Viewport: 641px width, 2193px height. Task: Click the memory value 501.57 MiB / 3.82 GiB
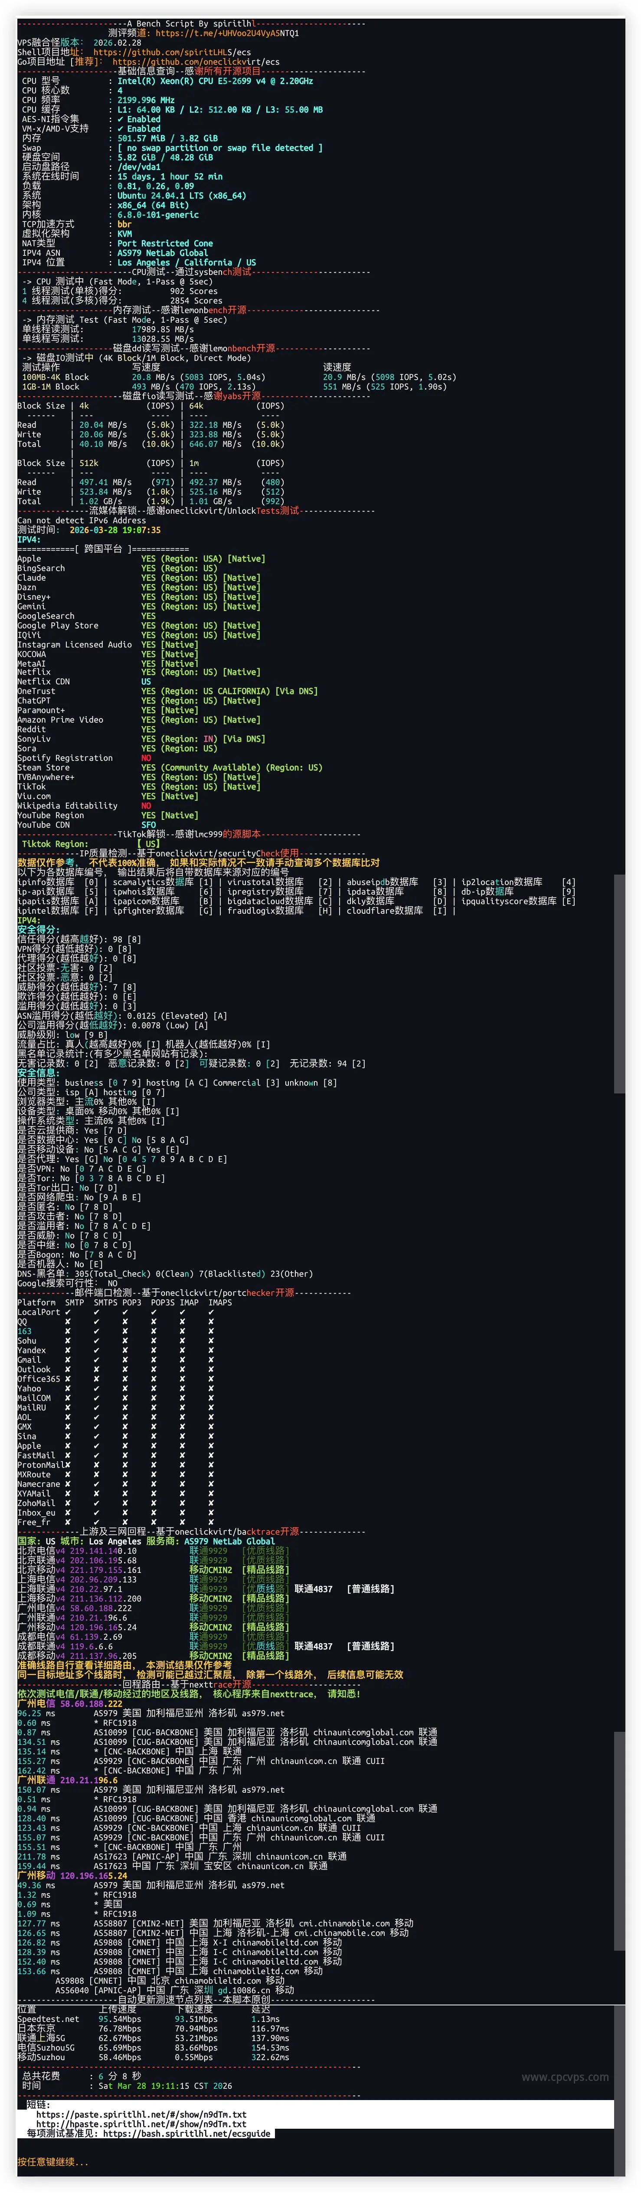click(x=167, y=138)
